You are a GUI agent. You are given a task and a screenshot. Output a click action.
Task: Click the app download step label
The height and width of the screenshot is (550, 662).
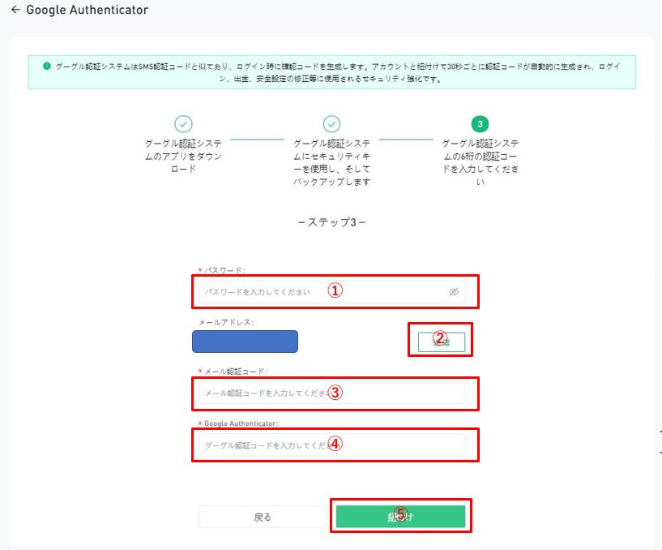[x=184, y=156]
